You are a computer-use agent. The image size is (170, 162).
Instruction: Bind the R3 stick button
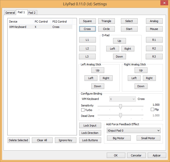154,57
